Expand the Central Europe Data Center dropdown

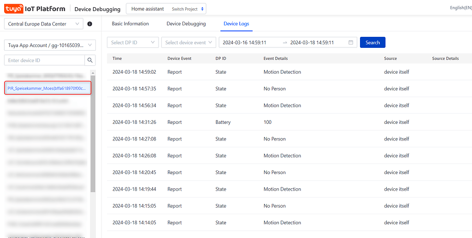(x=44, y=24)
